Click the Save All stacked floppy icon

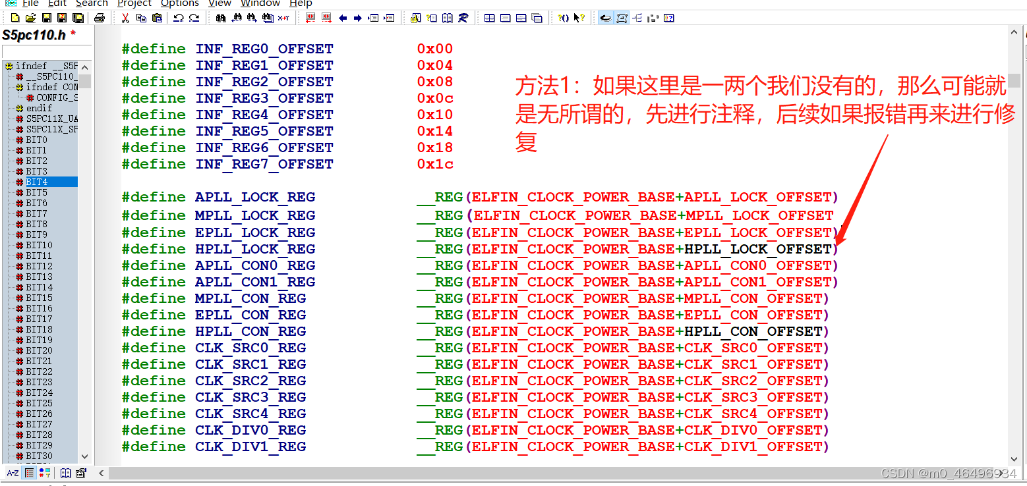(x=78, y=18)
